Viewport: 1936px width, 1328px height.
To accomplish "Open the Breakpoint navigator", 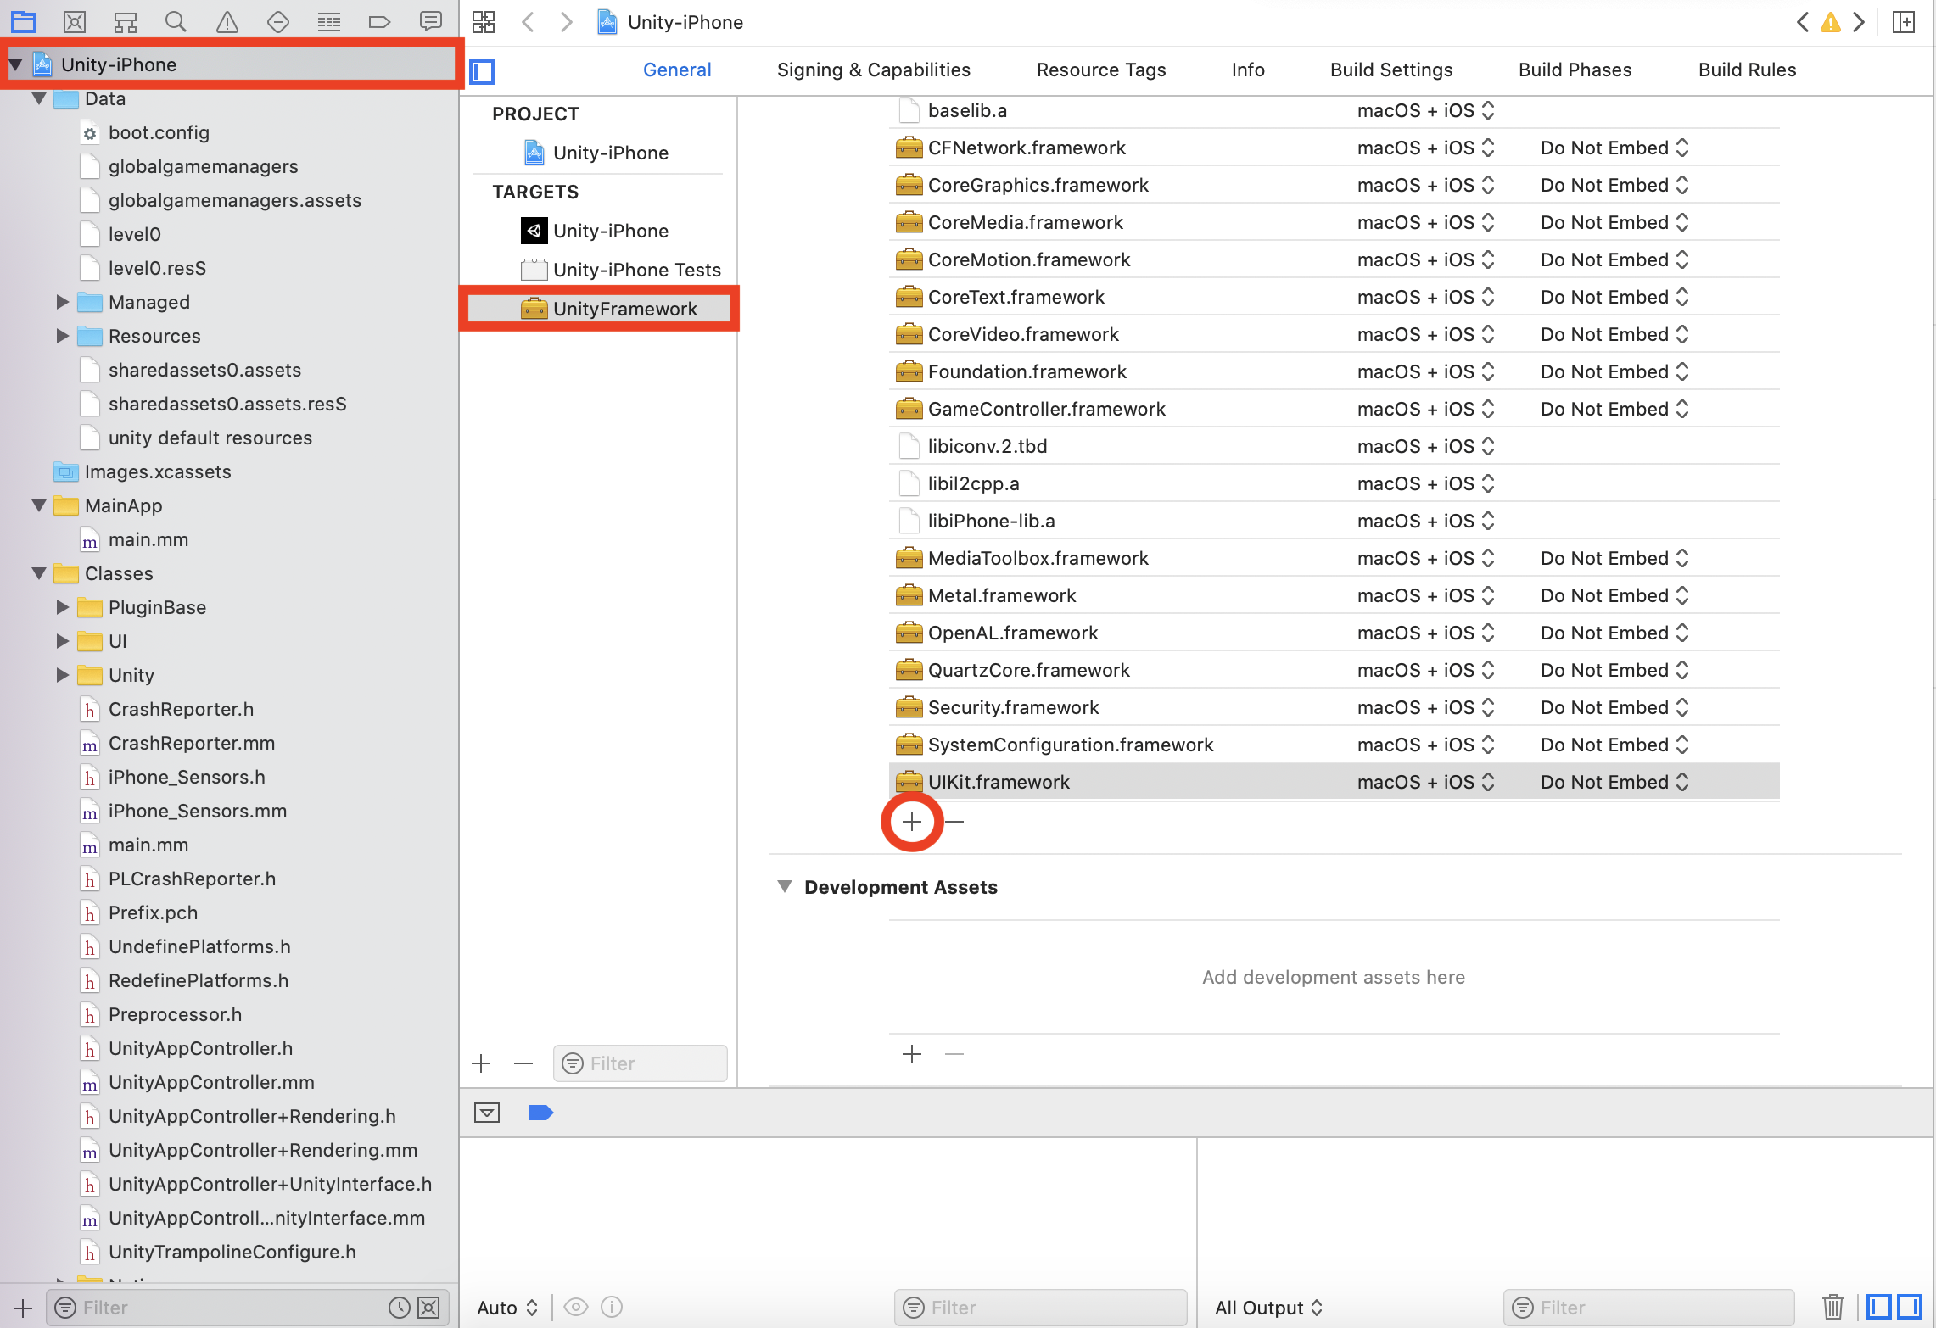I will point(379,22).
